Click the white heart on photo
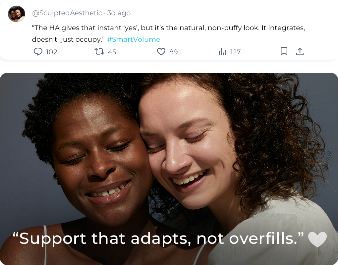The width and height of the screenshot is (338, 265). click(317, 239)
